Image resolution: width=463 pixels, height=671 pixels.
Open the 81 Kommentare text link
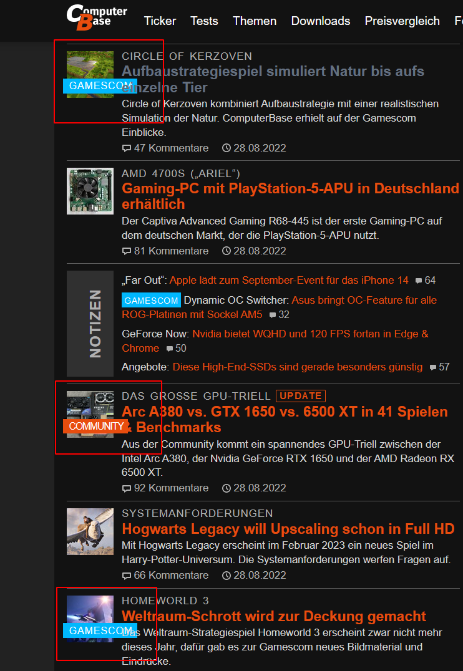(x=172, y=251)
